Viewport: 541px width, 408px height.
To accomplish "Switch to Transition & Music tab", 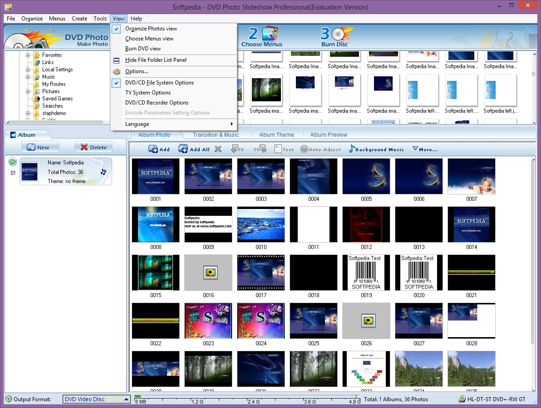I will tap(216, 135).
